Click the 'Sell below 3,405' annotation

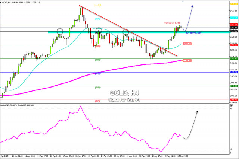point(172,23)
